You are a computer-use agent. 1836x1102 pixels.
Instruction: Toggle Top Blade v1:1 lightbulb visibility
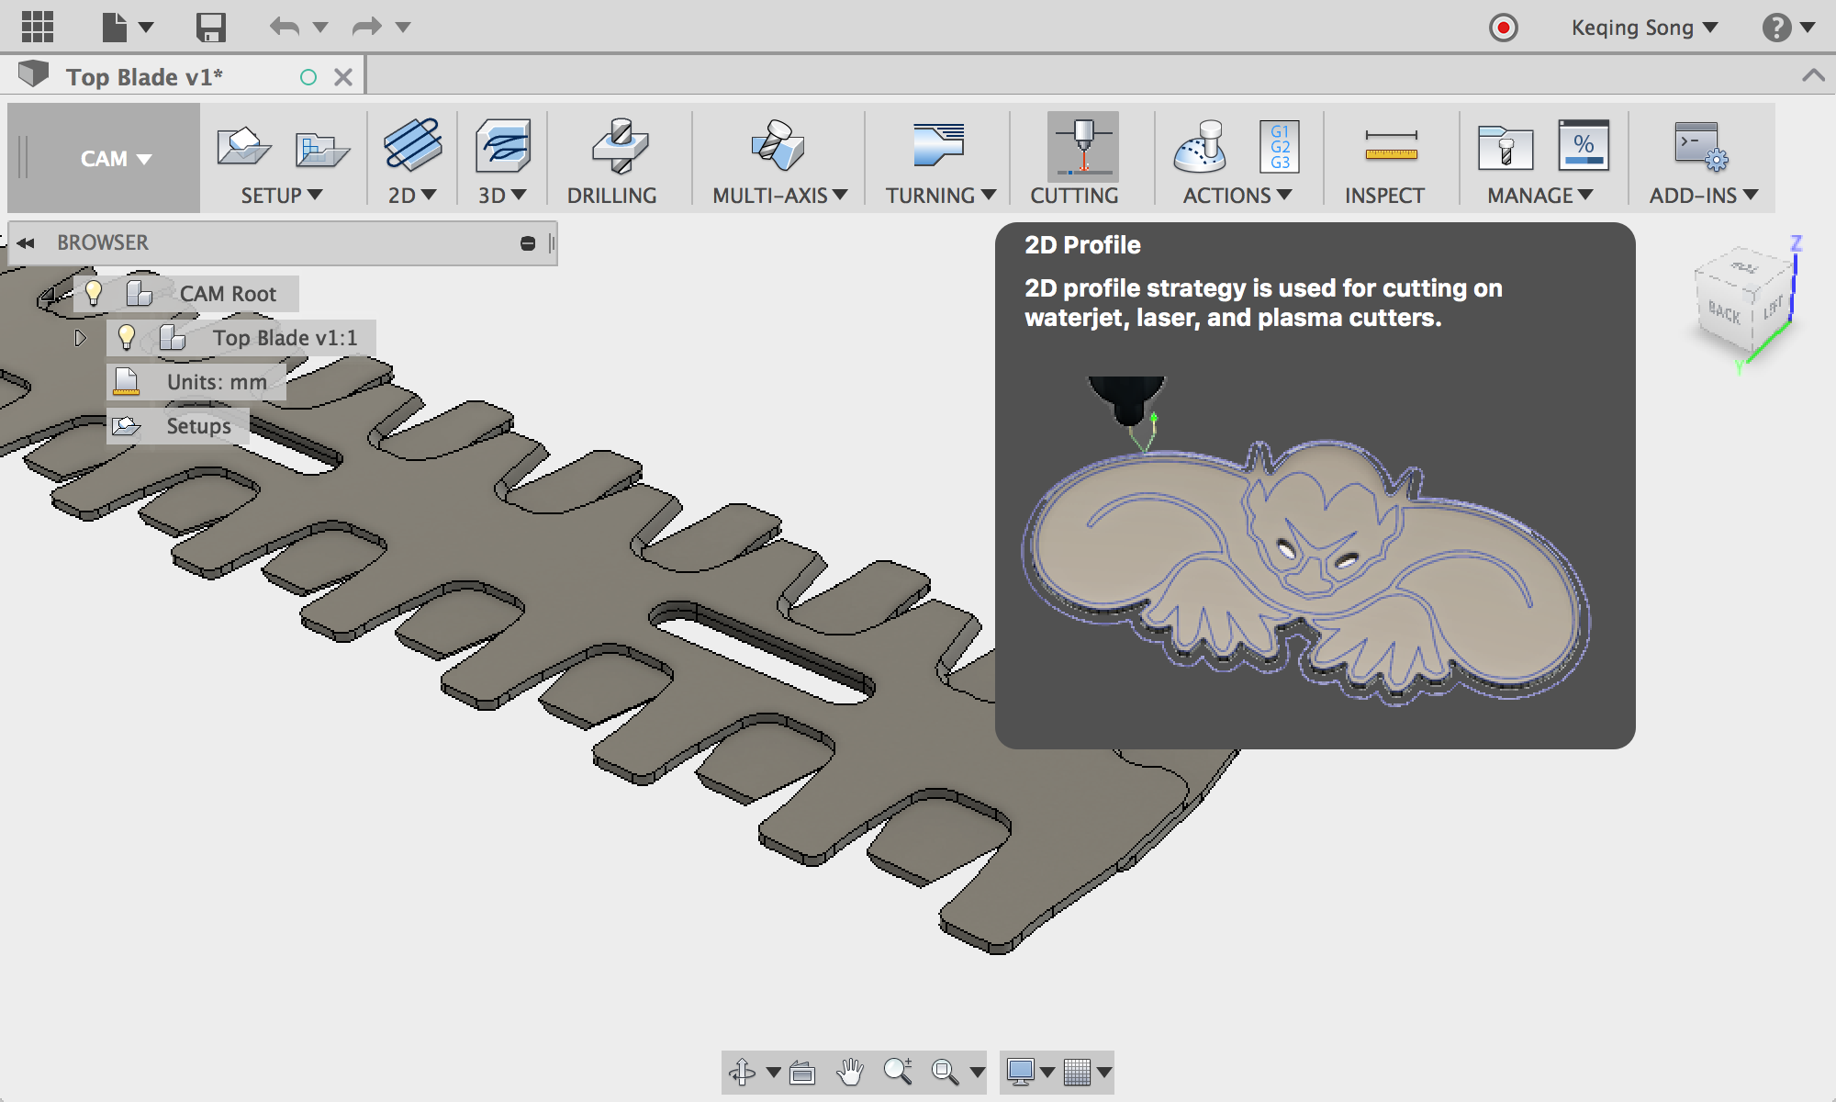point(128,338)
